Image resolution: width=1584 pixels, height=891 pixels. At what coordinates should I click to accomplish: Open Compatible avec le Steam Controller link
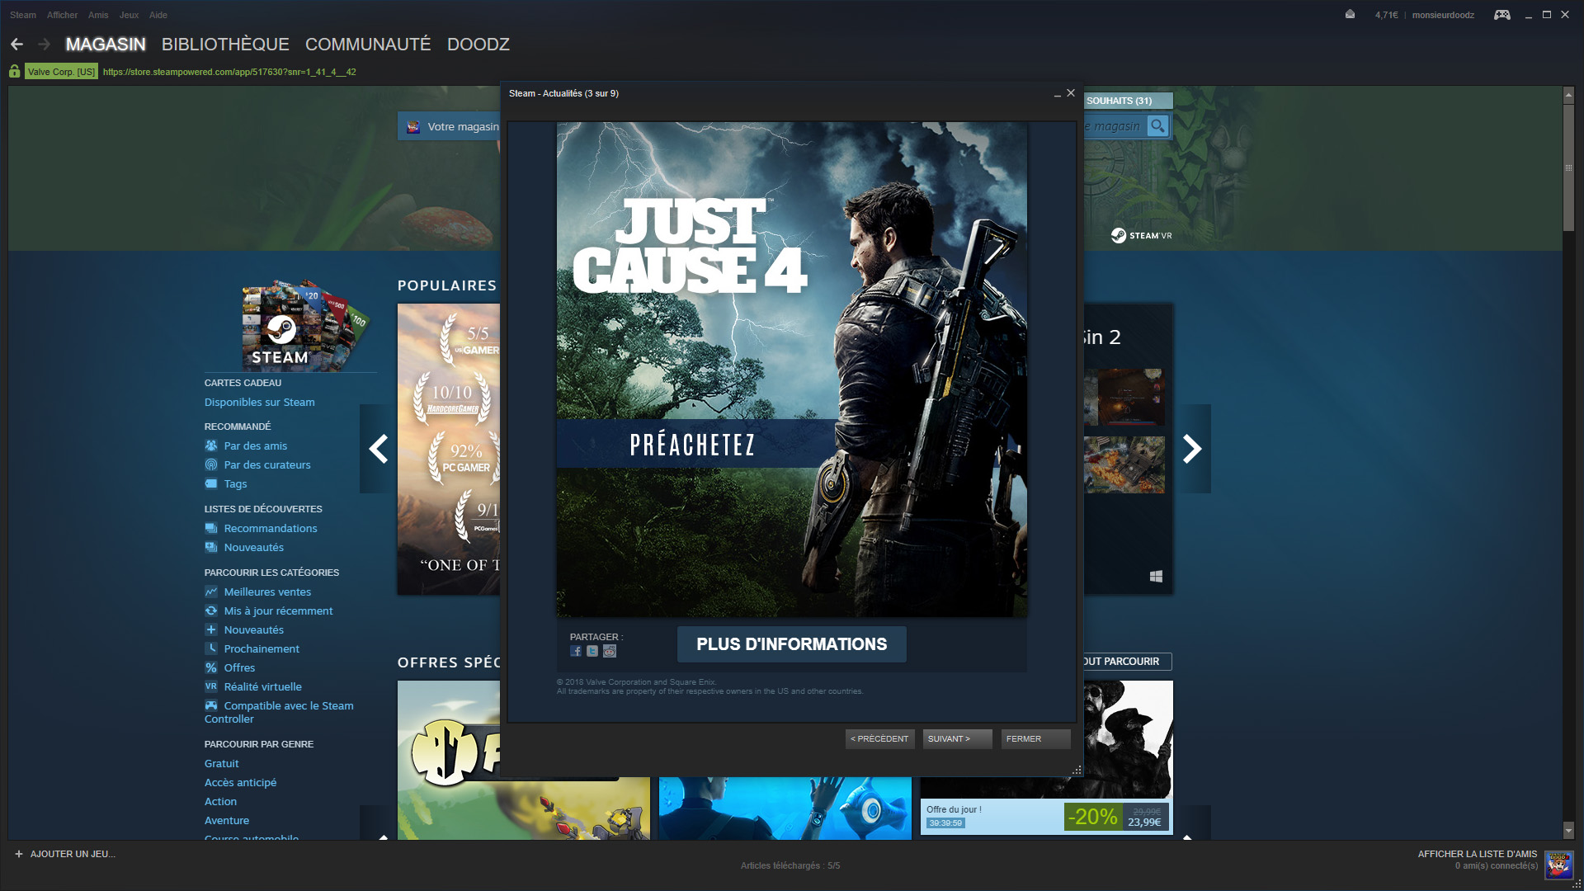click(279, 712)
